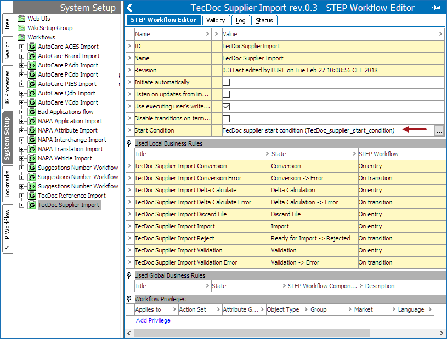Open the Start Condition ellipsis button
The image size is (447, 339).
pyautogui.click(x=439, y=131)
